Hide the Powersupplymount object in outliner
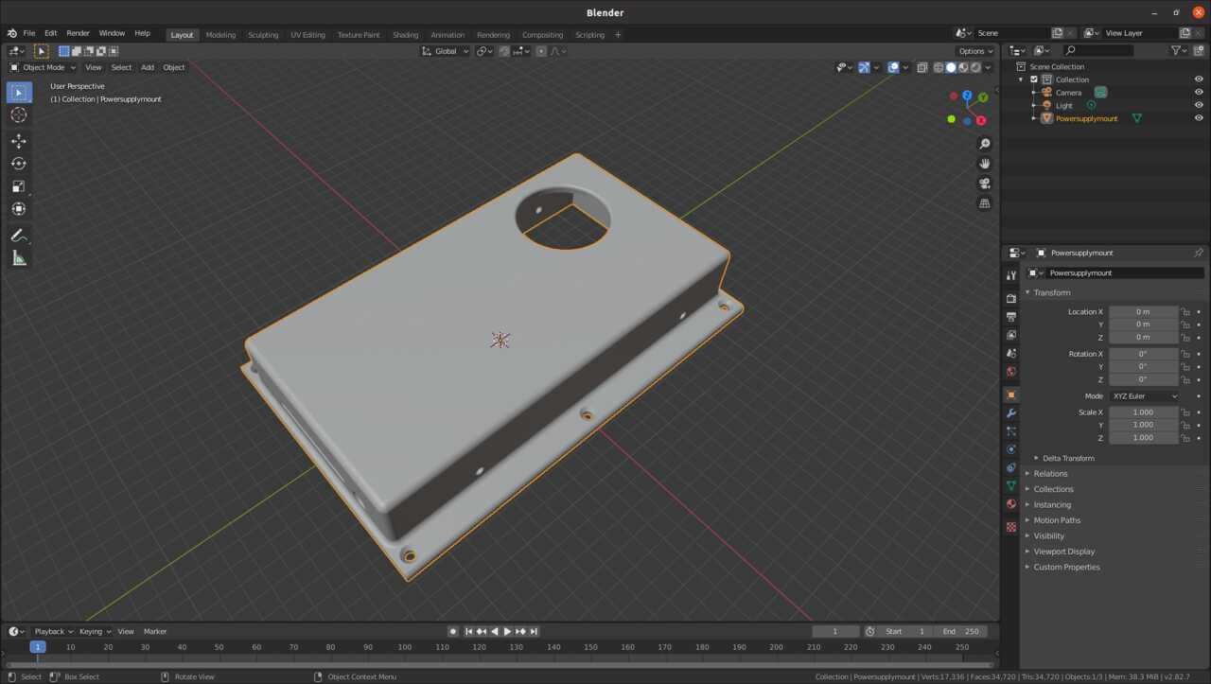 [x=1199, y=118]
